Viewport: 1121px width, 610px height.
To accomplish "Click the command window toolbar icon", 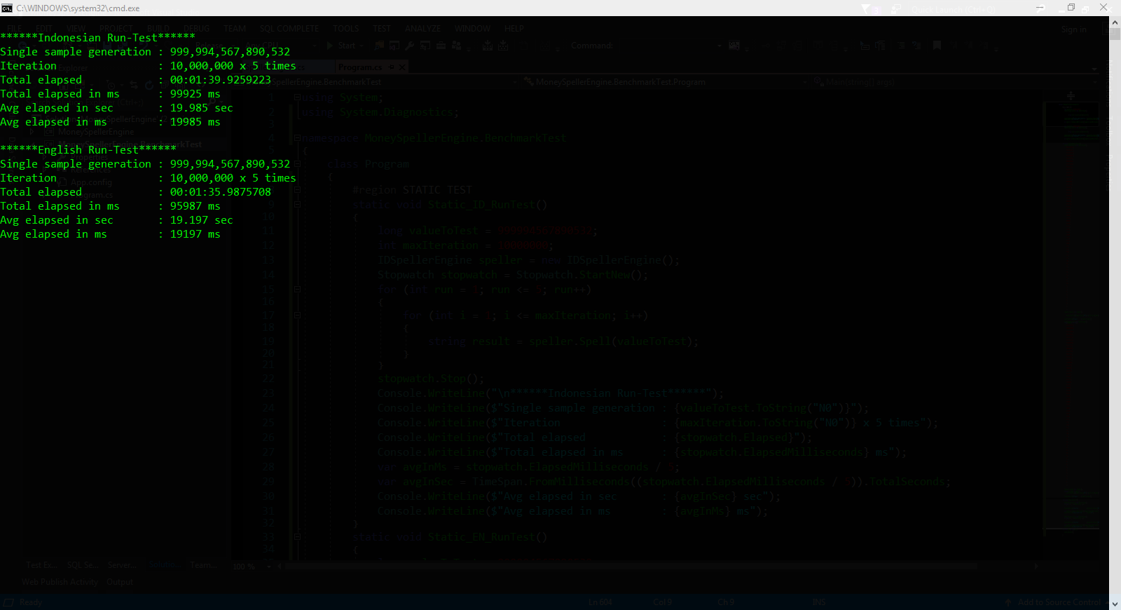I will 734,46.
